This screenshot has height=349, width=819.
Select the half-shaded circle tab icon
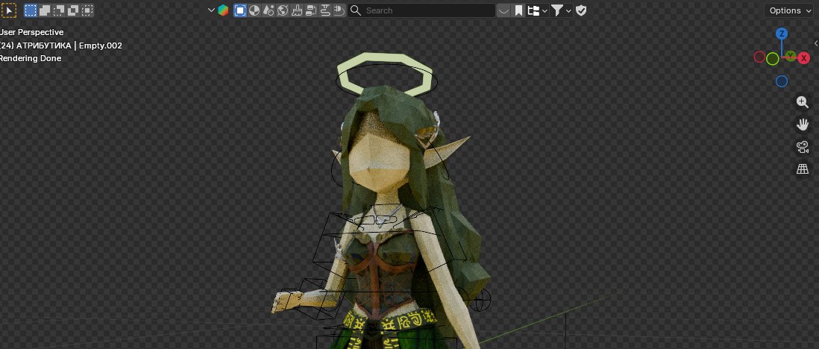tap(254, 10)
